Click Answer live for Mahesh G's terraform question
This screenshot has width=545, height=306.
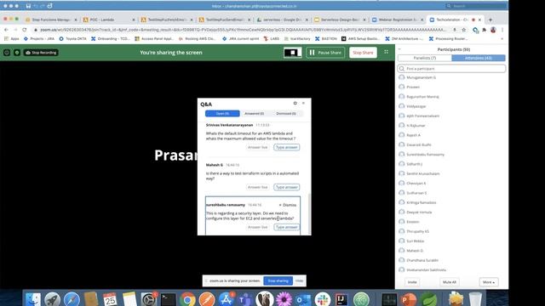point(257,187)
